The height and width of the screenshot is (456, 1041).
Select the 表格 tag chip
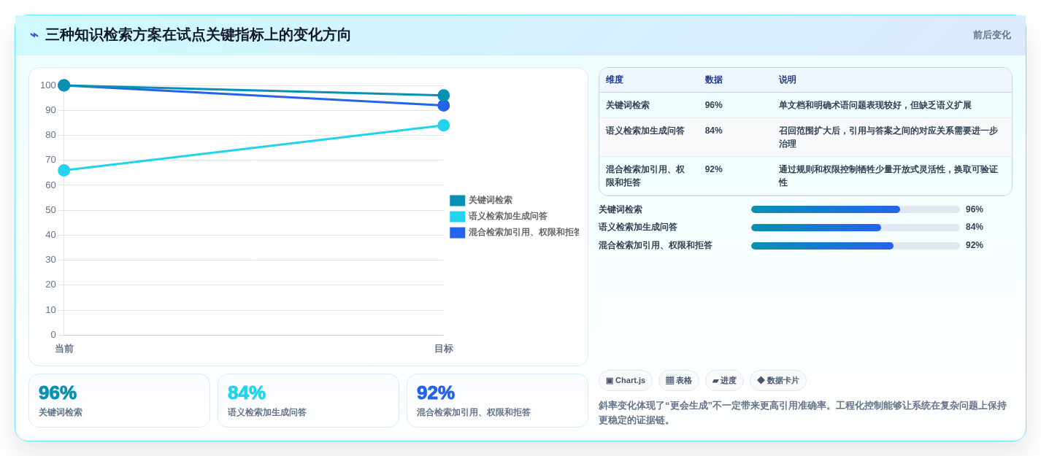coord(679,381)
